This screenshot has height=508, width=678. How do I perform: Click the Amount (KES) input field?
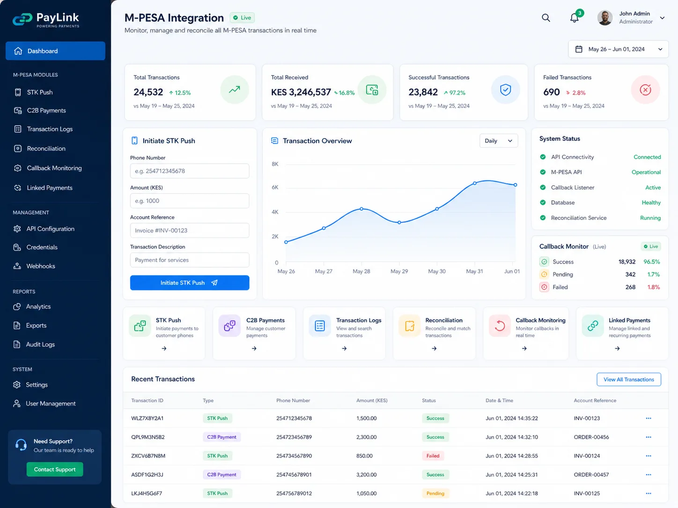coord(190,201)
